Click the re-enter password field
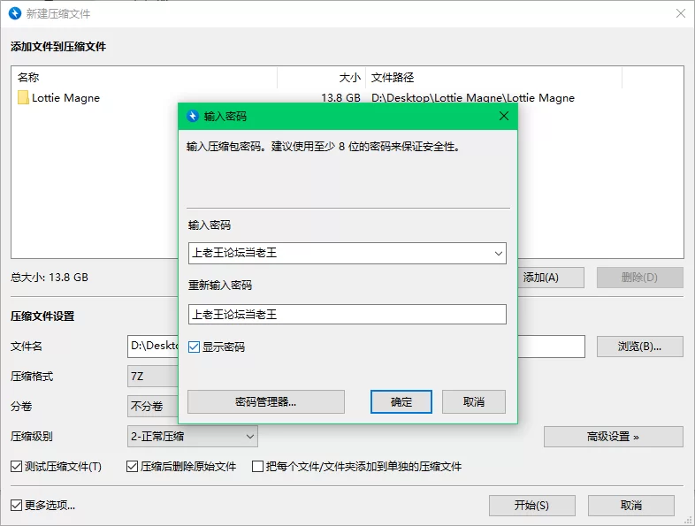Screen dimensions: 695x526 (347, 314)
